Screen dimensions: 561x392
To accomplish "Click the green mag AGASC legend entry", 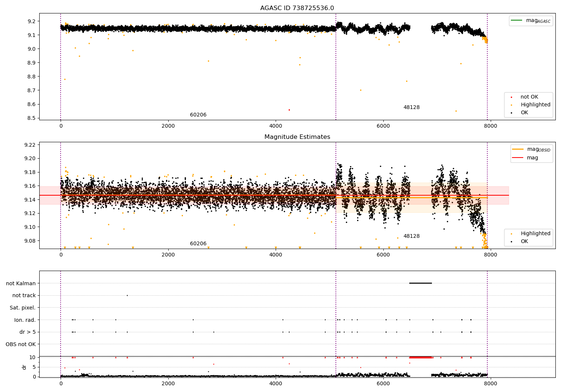I will 531,21.
